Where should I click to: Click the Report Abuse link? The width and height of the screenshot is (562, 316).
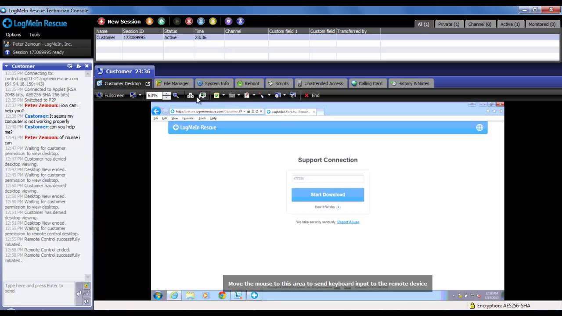(348, 222)
